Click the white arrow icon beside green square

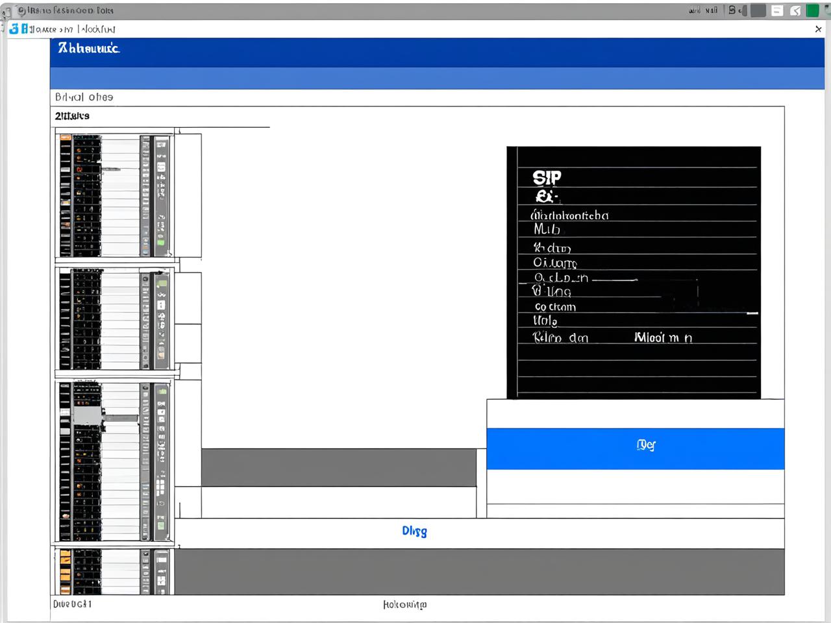pos(795,10)
